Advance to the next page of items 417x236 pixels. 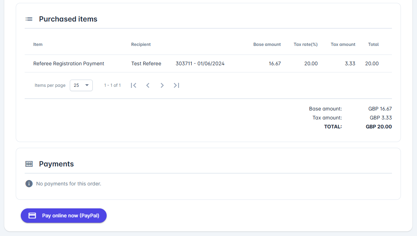click(x=162, y=85)
